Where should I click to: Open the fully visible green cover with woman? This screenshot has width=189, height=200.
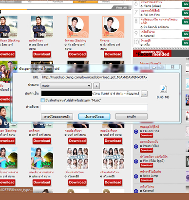pyautogui.click(x=42, y=159)
